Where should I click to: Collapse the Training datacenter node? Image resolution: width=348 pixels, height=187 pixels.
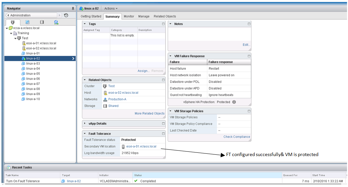(11, 33)
